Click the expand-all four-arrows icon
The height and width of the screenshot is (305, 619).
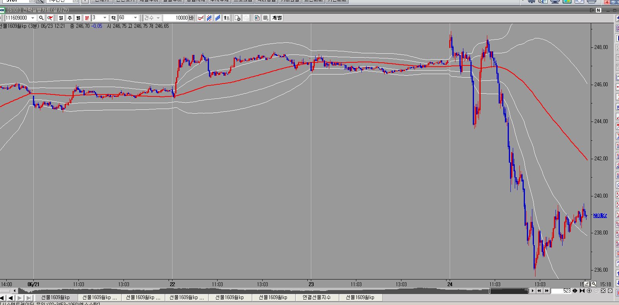(603, 291)
